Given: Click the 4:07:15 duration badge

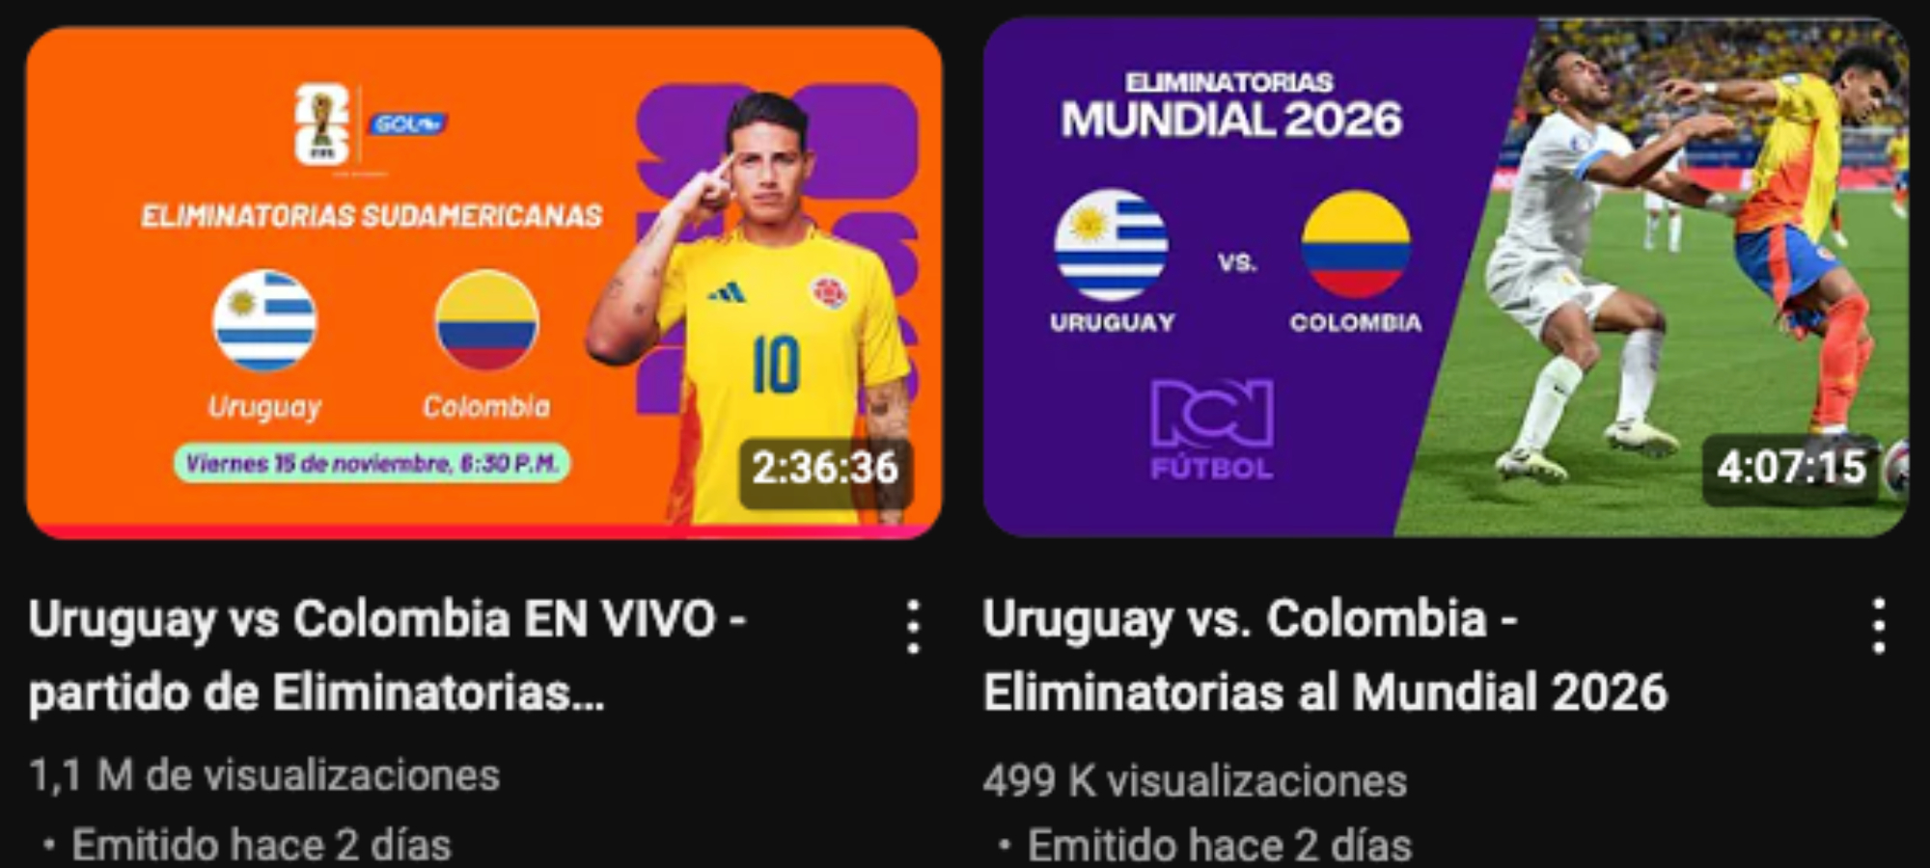Looking at the screenshot, I should pyautogui.click(x=1790, y=468).
